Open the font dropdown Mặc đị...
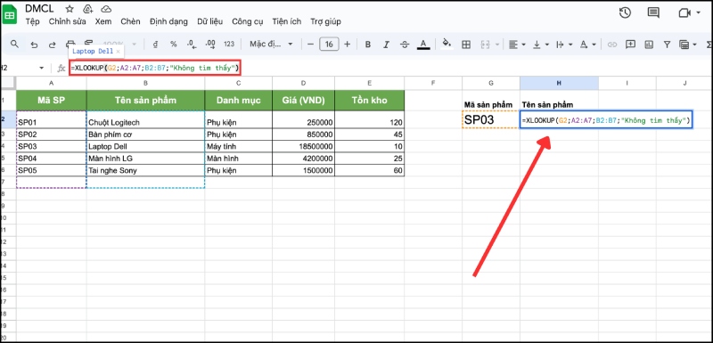 (271, 44)
